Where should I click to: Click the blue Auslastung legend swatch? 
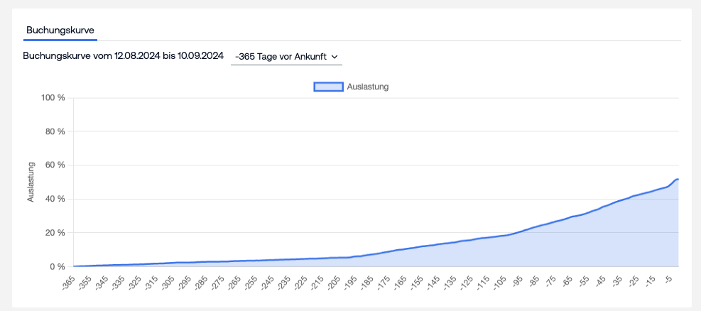[329, 87]
